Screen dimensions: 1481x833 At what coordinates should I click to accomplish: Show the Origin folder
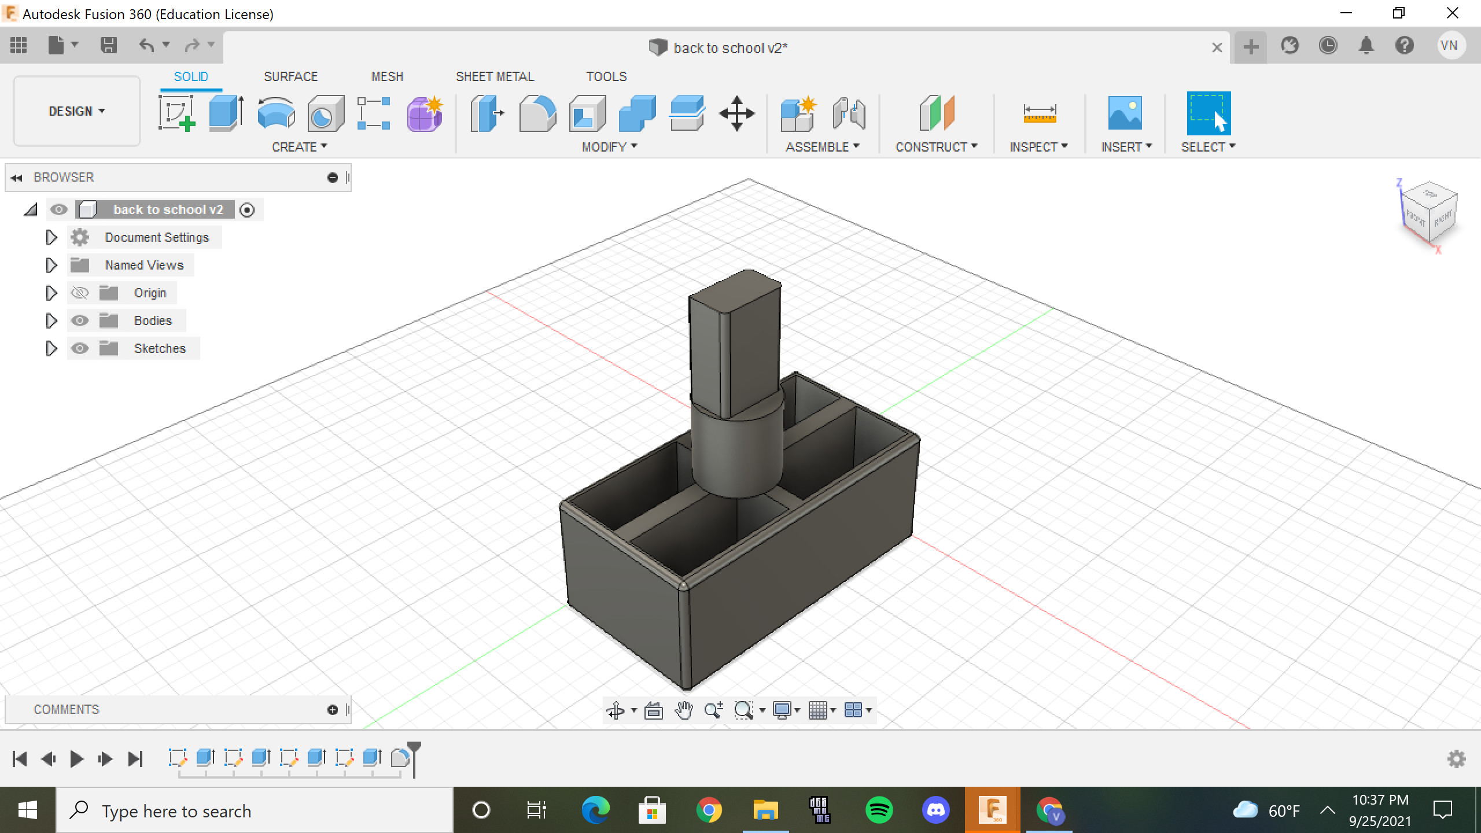80,292
